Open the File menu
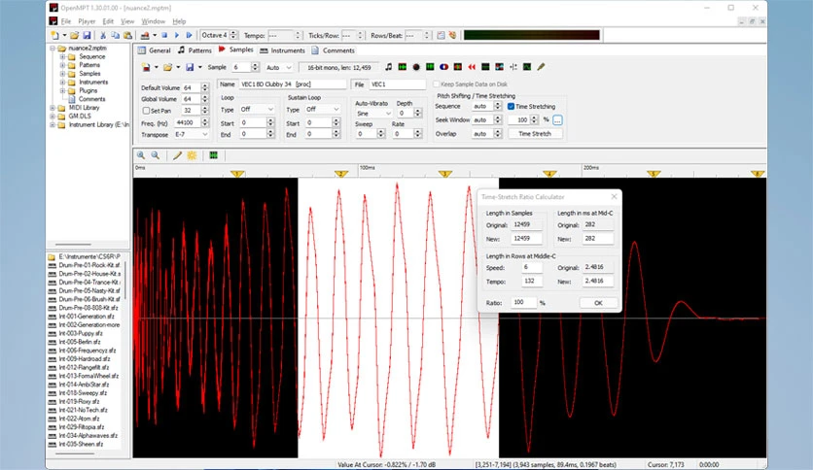The height and width of the screenshot is (470, 813). 66,21
